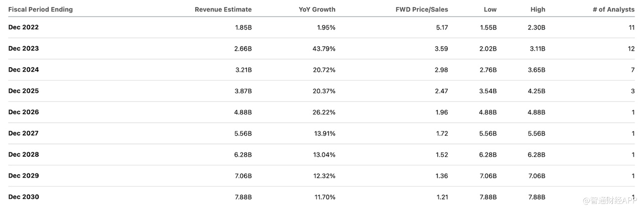Select the 1.85B revenue estimate cell

243,28
